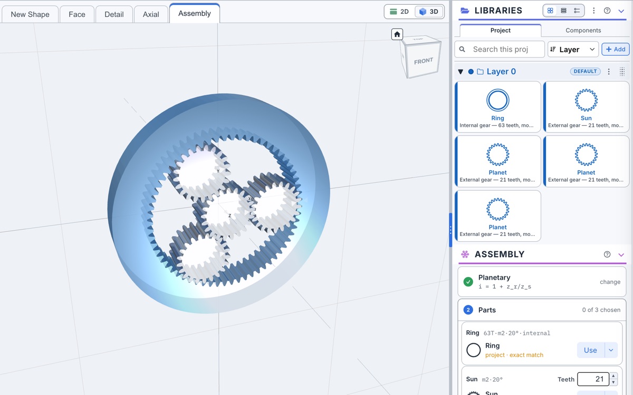Click the Sun Teeth input field

tap(593, 379)
